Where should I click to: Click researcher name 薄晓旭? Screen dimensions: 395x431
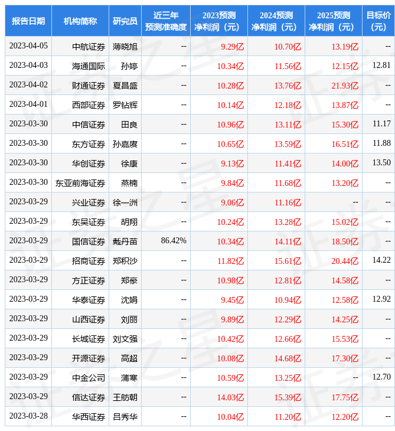125,46
